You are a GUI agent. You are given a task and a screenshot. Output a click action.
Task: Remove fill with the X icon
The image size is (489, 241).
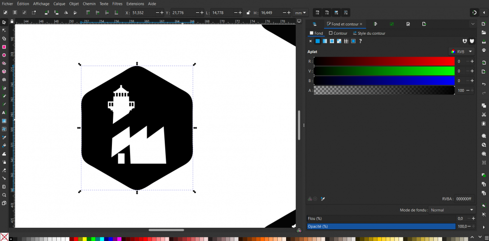(311, 41)
